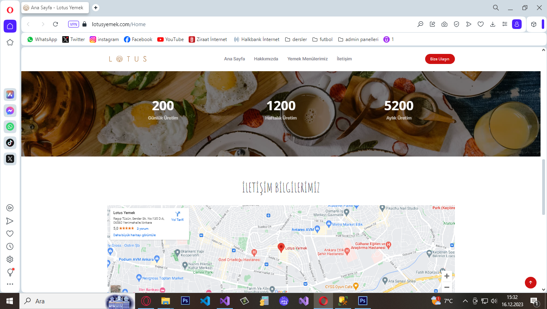
Task: Open WhatsApp from the Opera sidebar
Action: (x=10, y=127)
